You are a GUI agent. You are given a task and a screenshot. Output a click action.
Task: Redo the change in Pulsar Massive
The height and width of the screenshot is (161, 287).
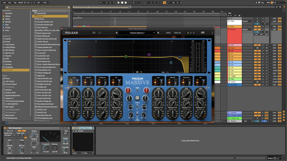[100, 33]
